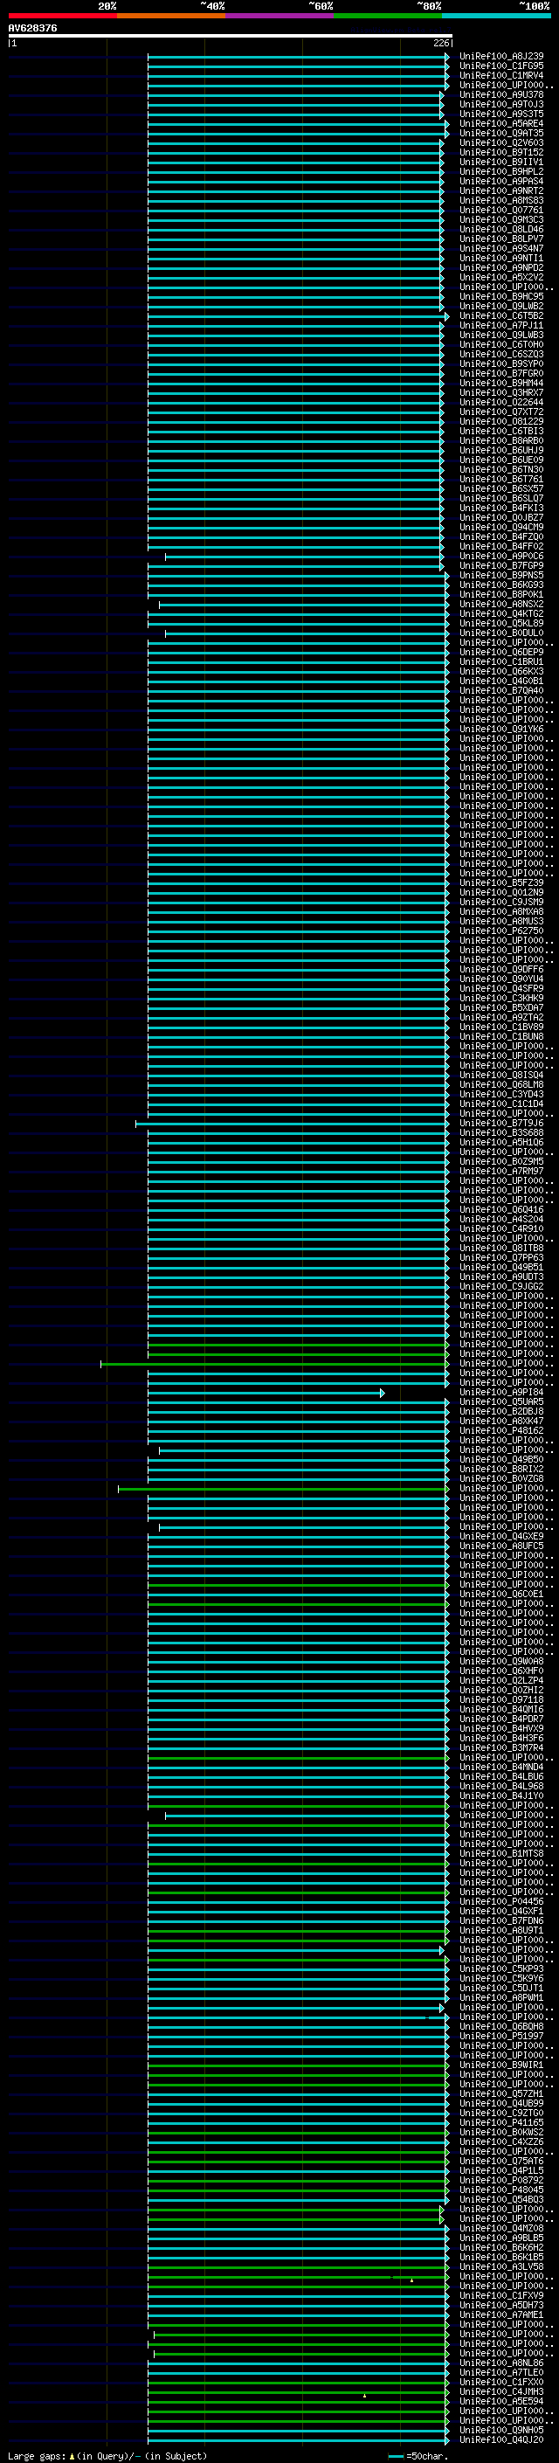The height and width of the screenshot is (2463, 559).
Task: Open the UniRef100_Q9NH05 hit label
Action: click(x=500, y=2431)
